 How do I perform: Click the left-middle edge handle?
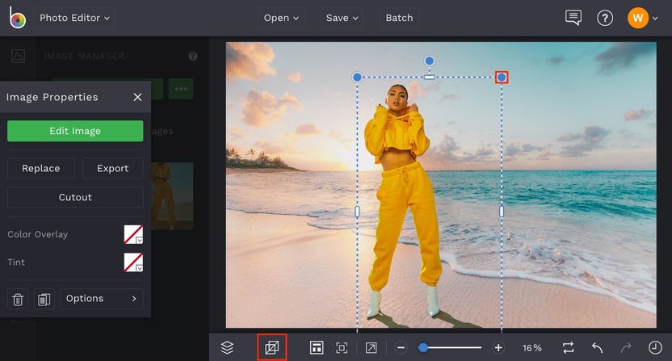coord(357,212)
